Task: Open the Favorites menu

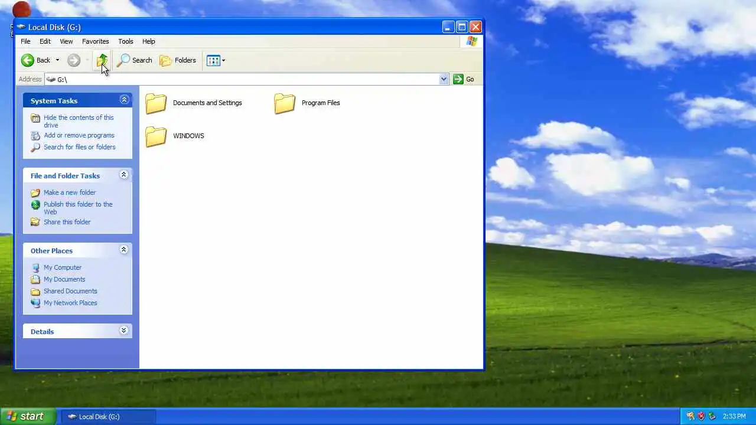Action: pos(95,41)
